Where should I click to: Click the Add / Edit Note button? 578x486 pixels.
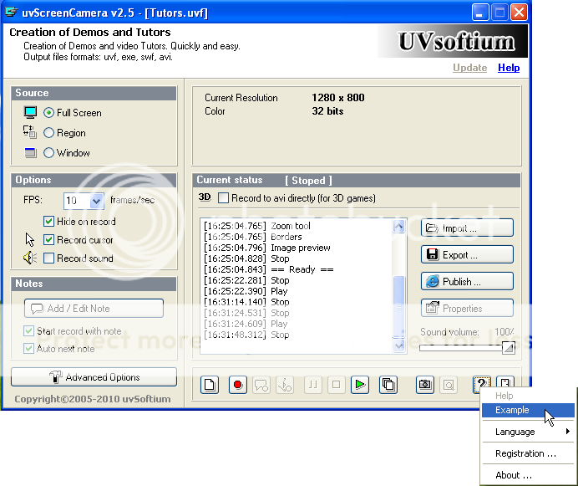[x=94, y=309]
